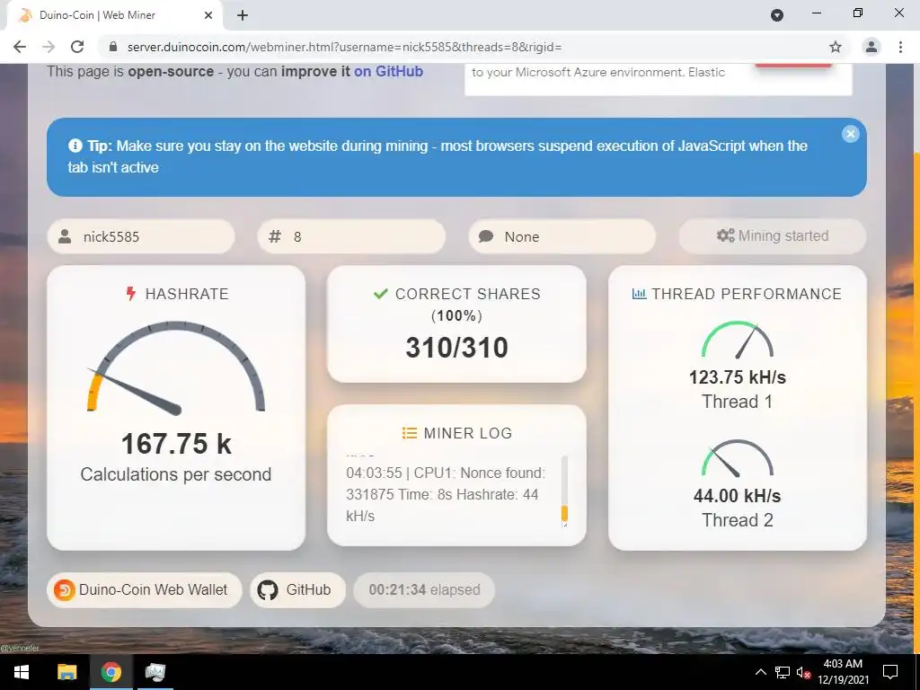Open the Windows Start menu
Viewport: 920px width, 690px height.
[x=22, y=672]
